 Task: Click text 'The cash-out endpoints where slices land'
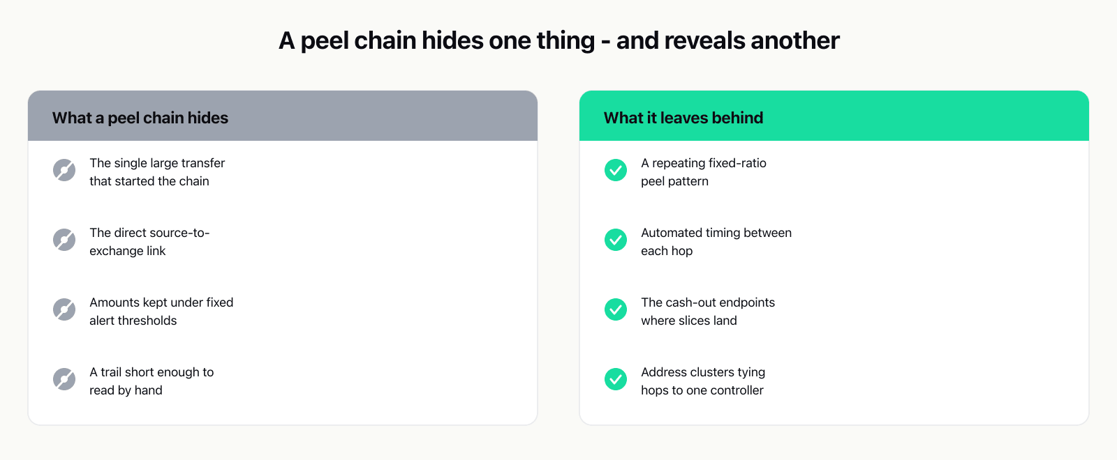pos(708,312)
